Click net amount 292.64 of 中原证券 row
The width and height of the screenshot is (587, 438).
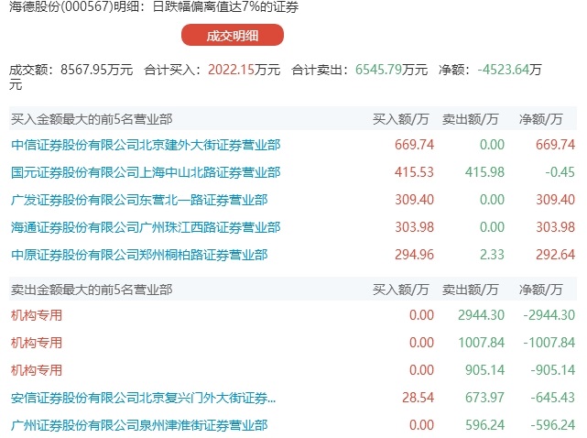pyautogui.click(x=555, y=255)
